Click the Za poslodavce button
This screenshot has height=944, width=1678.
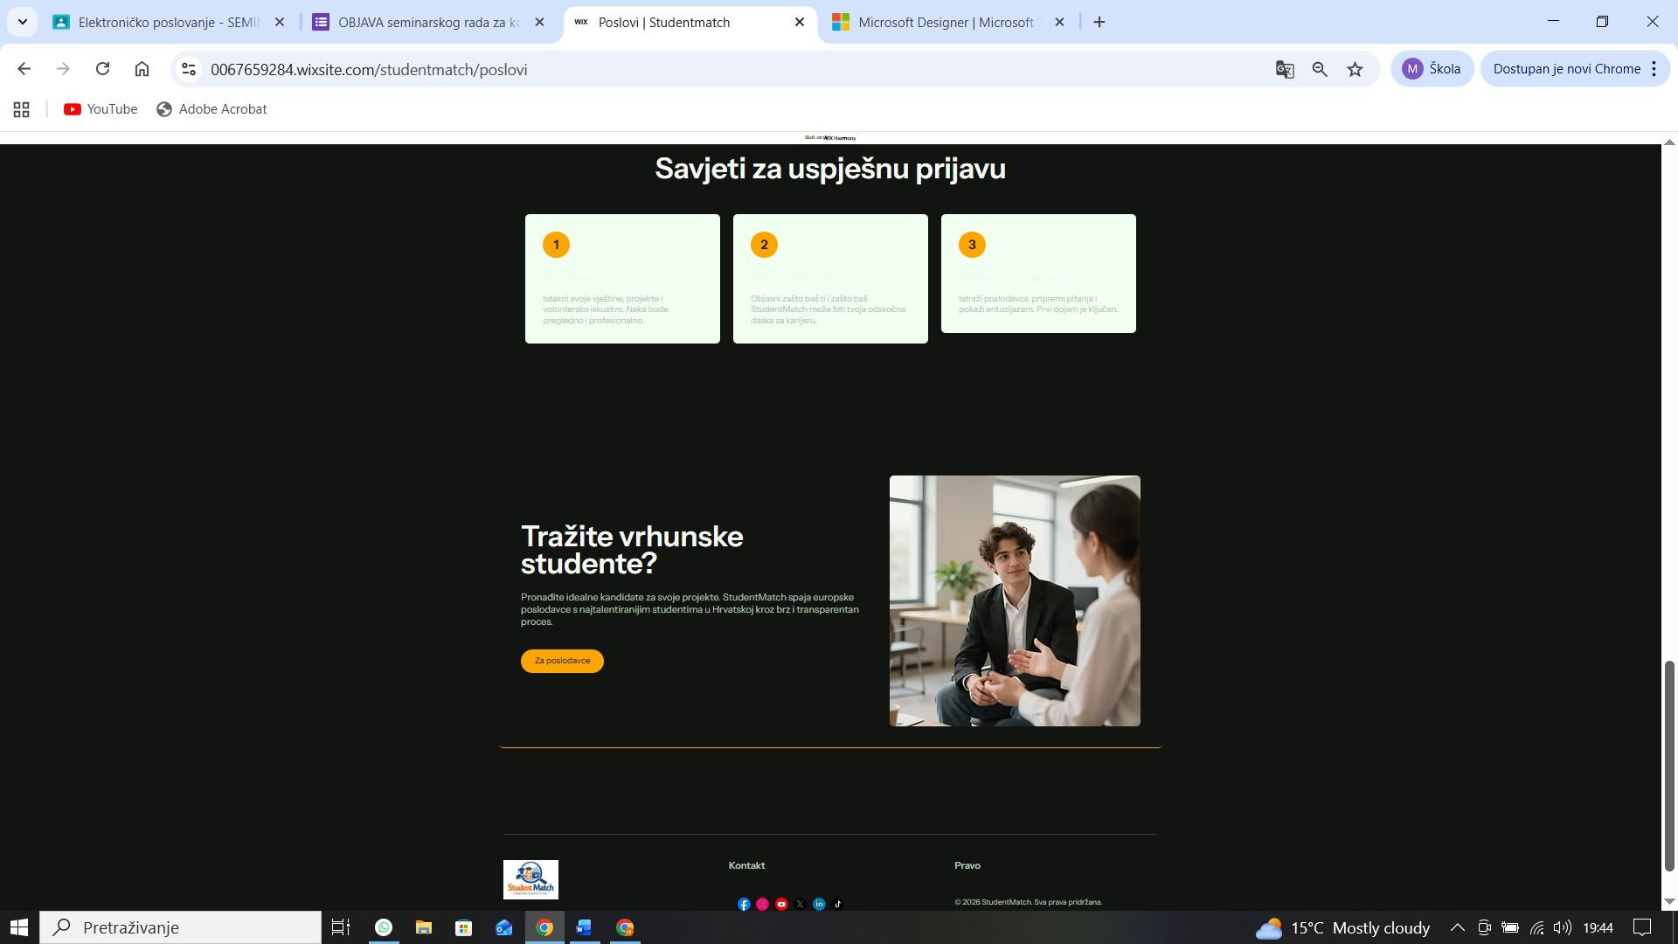tap(562, 661)
